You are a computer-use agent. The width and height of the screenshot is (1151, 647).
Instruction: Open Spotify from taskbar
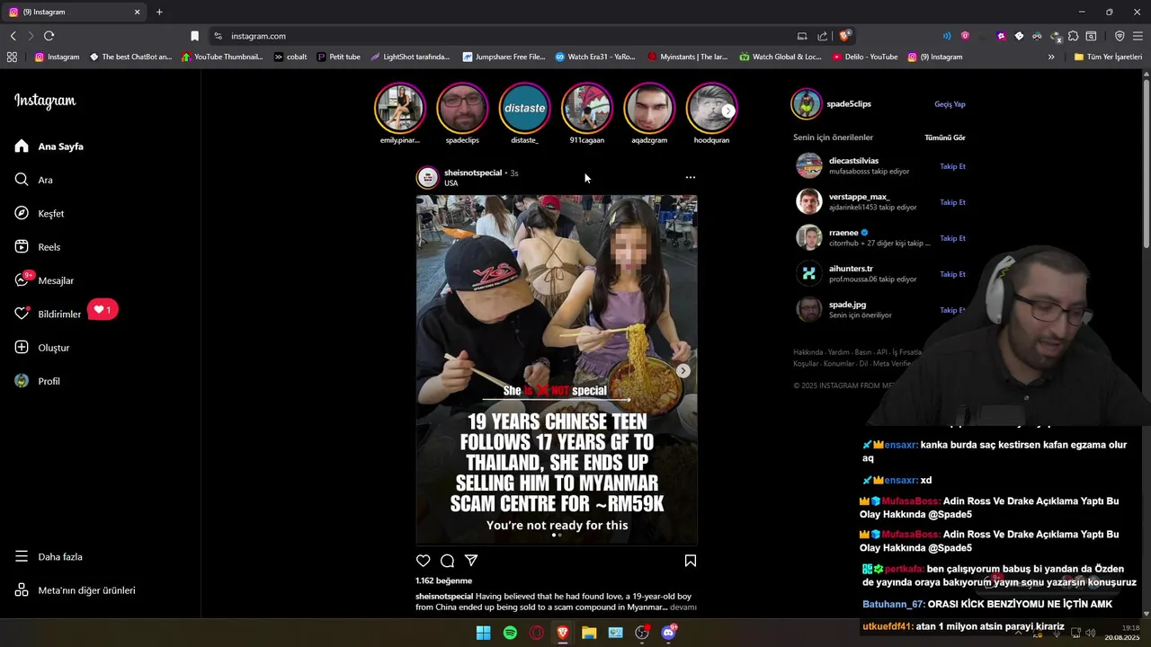click(x=510, y=633)
